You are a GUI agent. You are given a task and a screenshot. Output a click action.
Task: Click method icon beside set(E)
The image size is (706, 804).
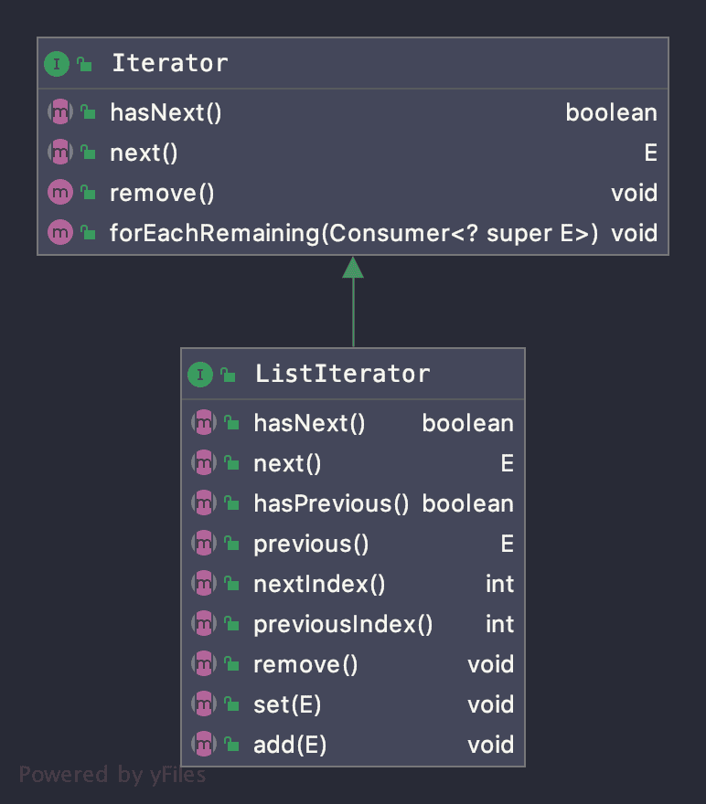(203, 704)
